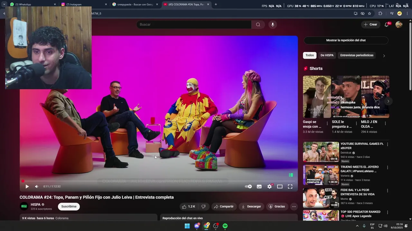Open the SOLE le pregunta Short

point(346,97)
